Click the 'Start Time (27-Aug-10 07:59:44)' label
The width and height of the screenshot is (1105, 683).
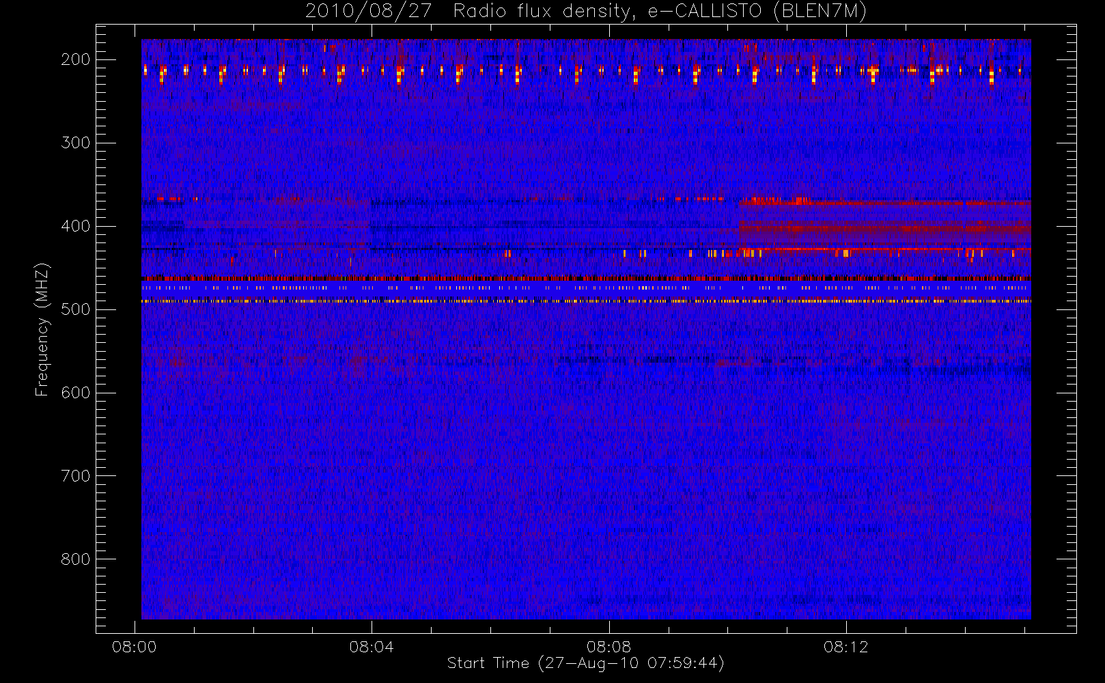585,663
